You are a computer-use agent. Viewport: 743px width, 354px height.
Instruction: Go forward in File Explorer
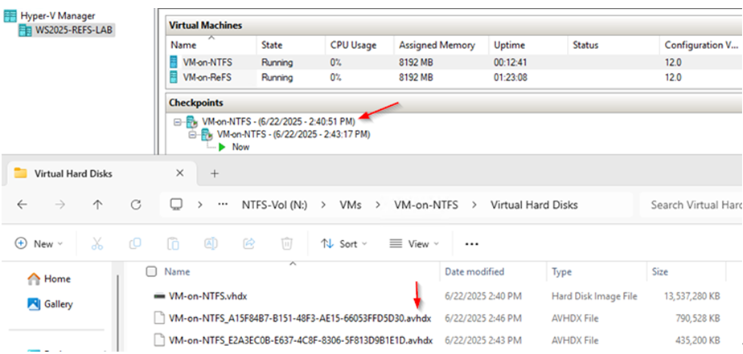pos(60,205)
